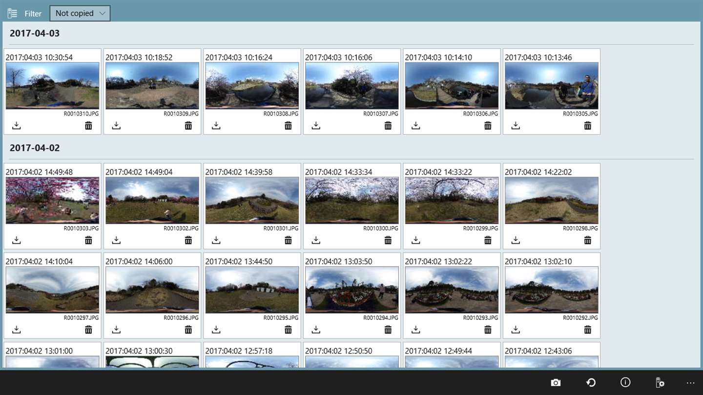Download image R0010307.JPG
Image resolution: width=703 pixels, height=395 pixels.
[316, 126]
